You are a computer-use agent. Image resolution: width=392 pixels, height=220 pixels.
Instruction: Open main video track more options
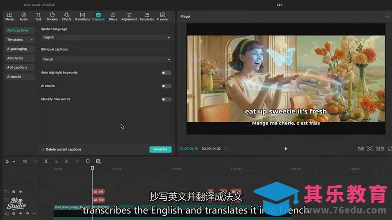tap(34, 213)
